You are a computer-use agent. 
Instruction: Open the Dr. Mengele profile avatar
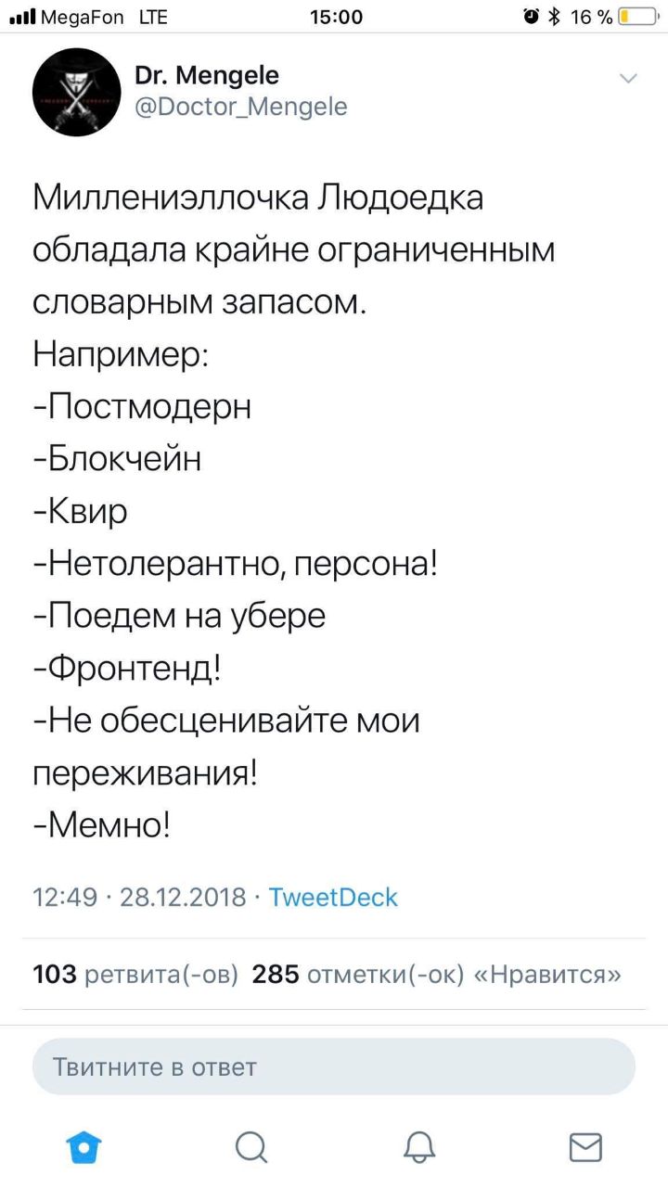coord(76,91)
